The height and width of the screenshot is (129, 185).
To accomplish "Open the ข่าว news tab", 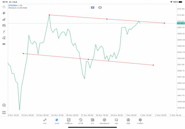I will 92,121.
